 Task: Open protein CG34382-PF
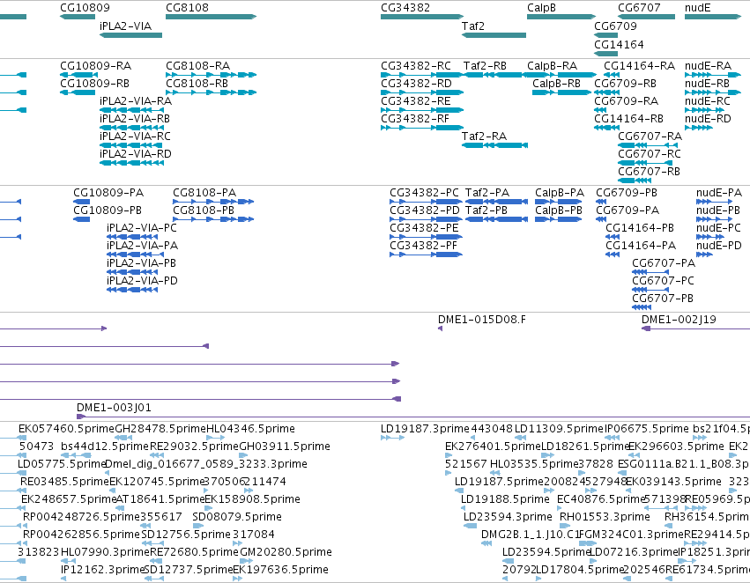pos(426,255)
